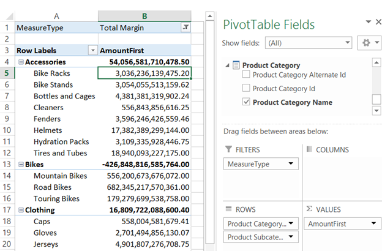The width and height of the screenshot is (382, 251).
Task: Collapse the Accessories group
Action: [x=21, y=62]
